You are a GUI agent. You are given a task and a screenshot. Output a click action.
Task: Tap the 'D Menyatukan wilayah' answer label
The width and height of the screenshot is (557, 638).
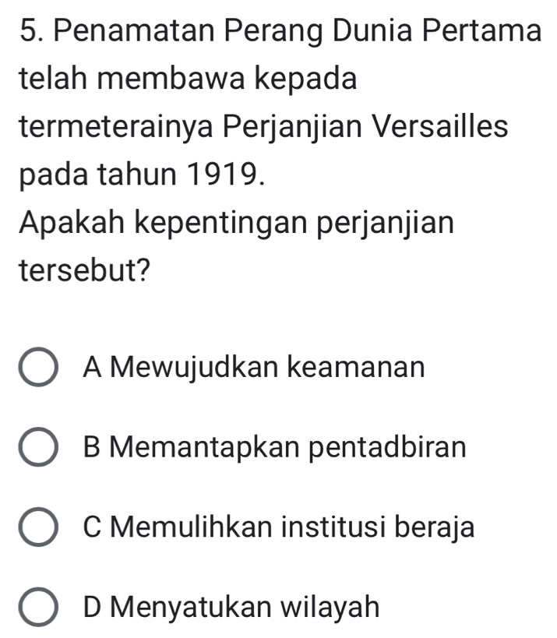[231, 608]
